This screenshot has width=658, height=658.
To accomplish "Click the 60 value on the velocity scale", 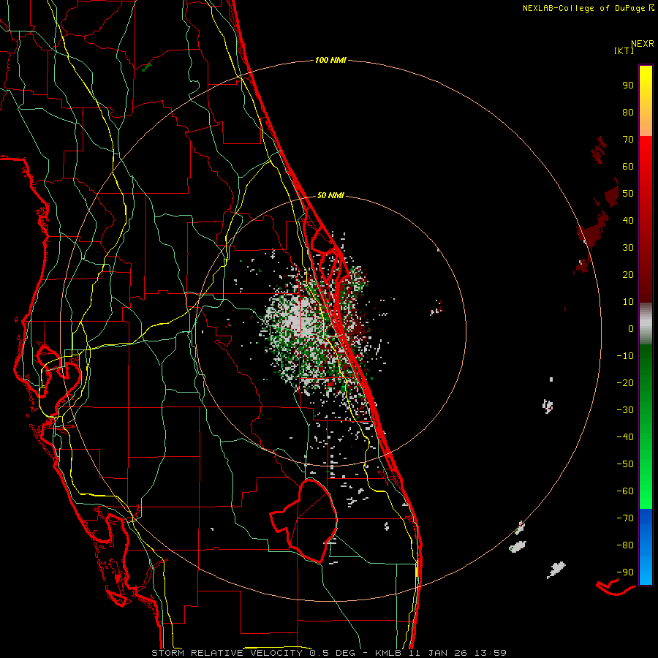I will (628, 166).
